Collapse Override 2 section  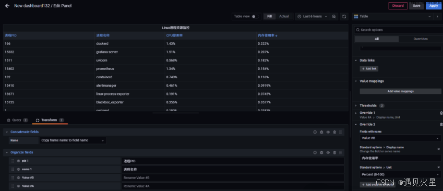(x=356, y=124)
